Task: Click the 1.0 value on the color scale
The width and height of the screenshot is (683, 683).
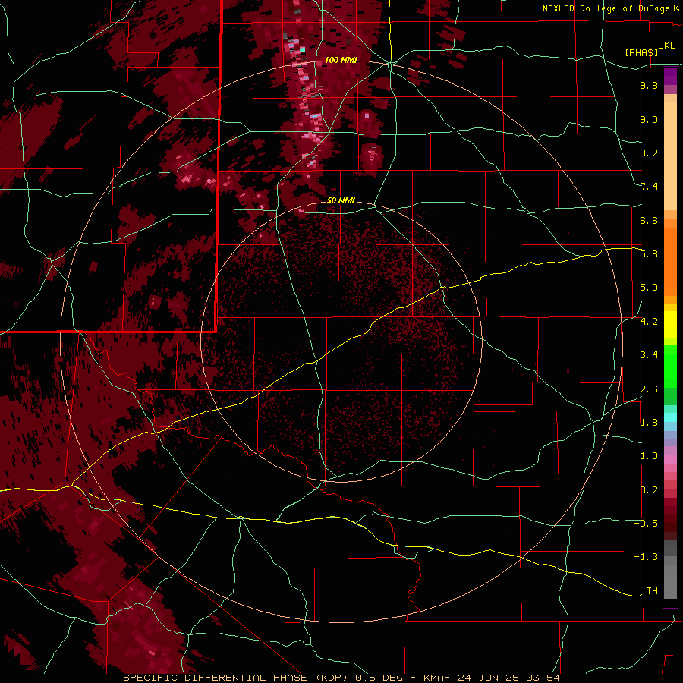Action: tap(649, 456)
